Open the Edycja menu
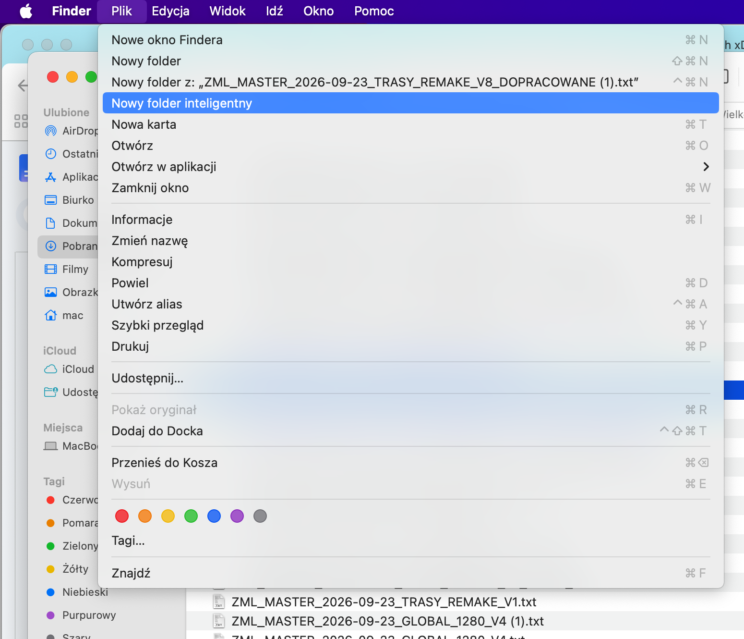This screenshot has height=639, width=744. coord(170,11)
